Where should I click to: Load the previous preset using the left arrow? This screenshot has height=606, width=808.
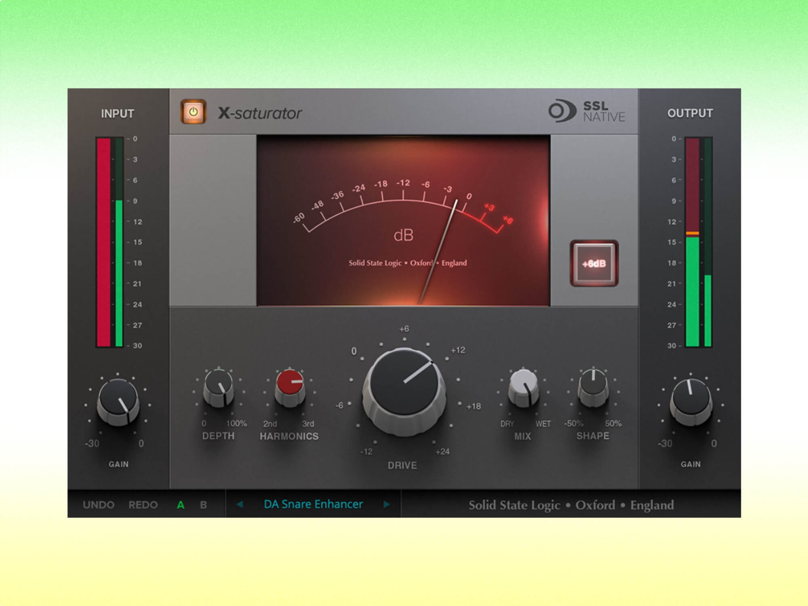coord(240,504)
